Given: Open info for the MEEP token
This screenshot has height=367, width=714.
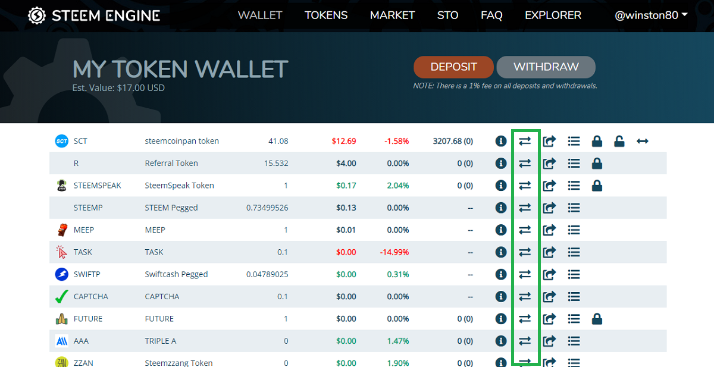Looking at the screenshot, I should [x=501, y=230].
